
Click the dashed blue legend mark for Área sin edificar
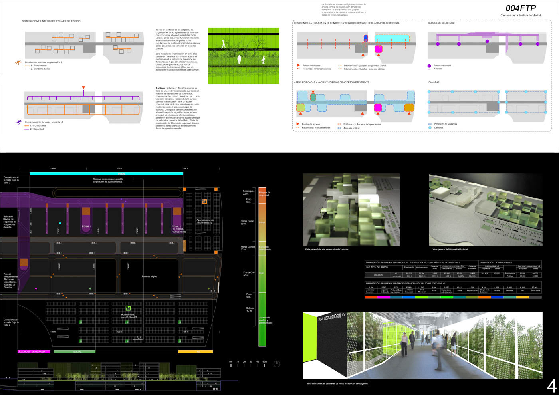click(x=339, y=128)
